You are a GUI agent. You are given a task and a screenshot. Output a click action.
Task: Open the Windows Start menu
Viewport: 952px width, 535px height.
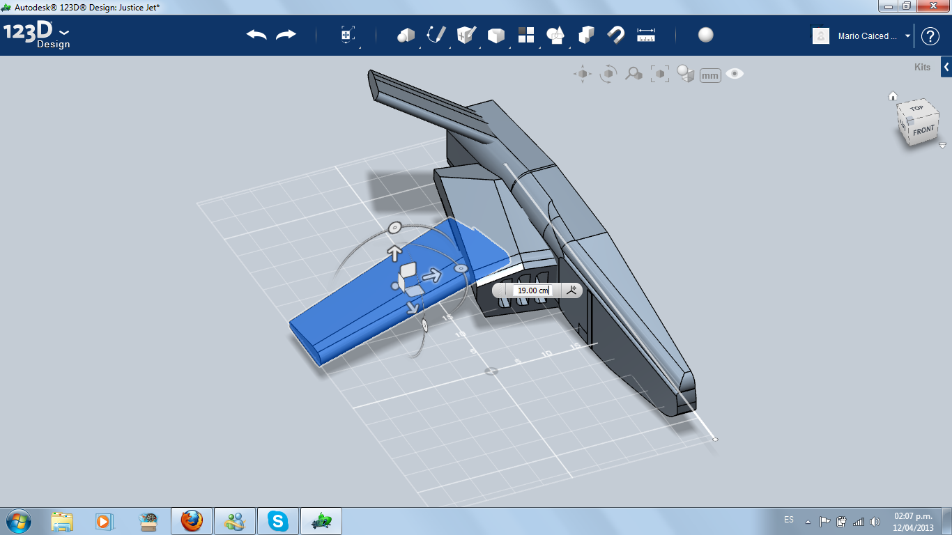(x=18, y=520)
